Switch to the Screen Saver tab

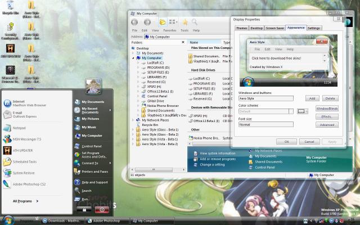pyautogui.click(x=274, y=28)
